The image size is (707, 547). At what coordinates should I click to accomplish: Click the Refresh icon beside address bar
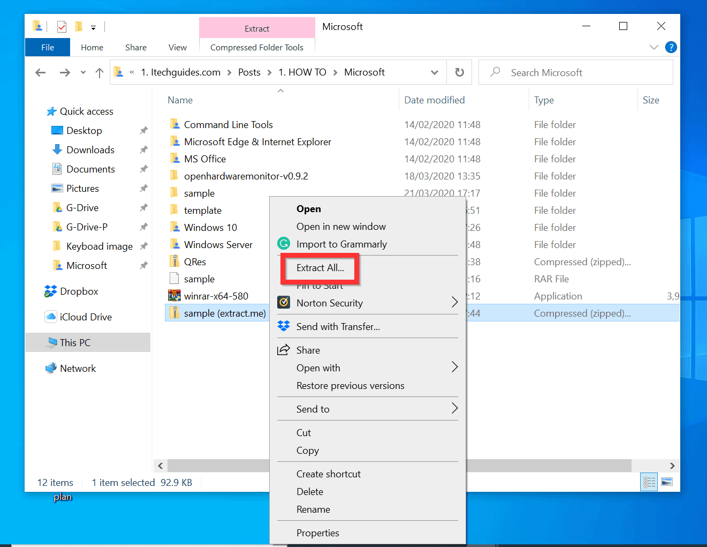459,72
